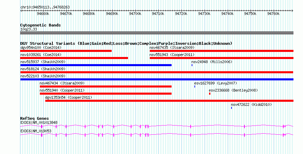Click the 94690k ruler label

point(112,14)
